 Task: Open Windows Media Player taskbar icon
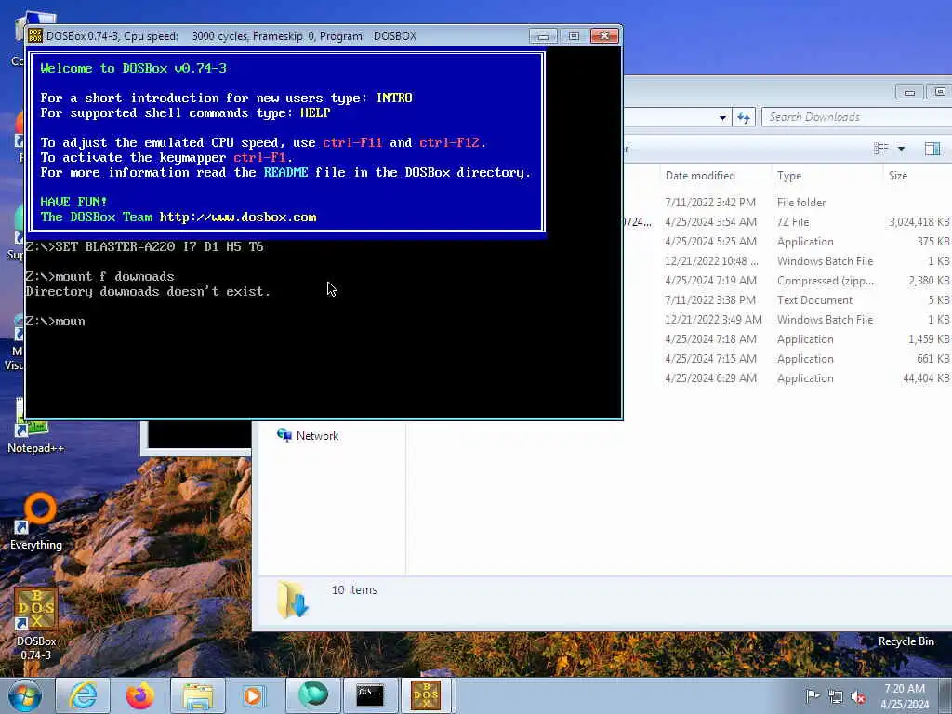click(x=254, y=695)
